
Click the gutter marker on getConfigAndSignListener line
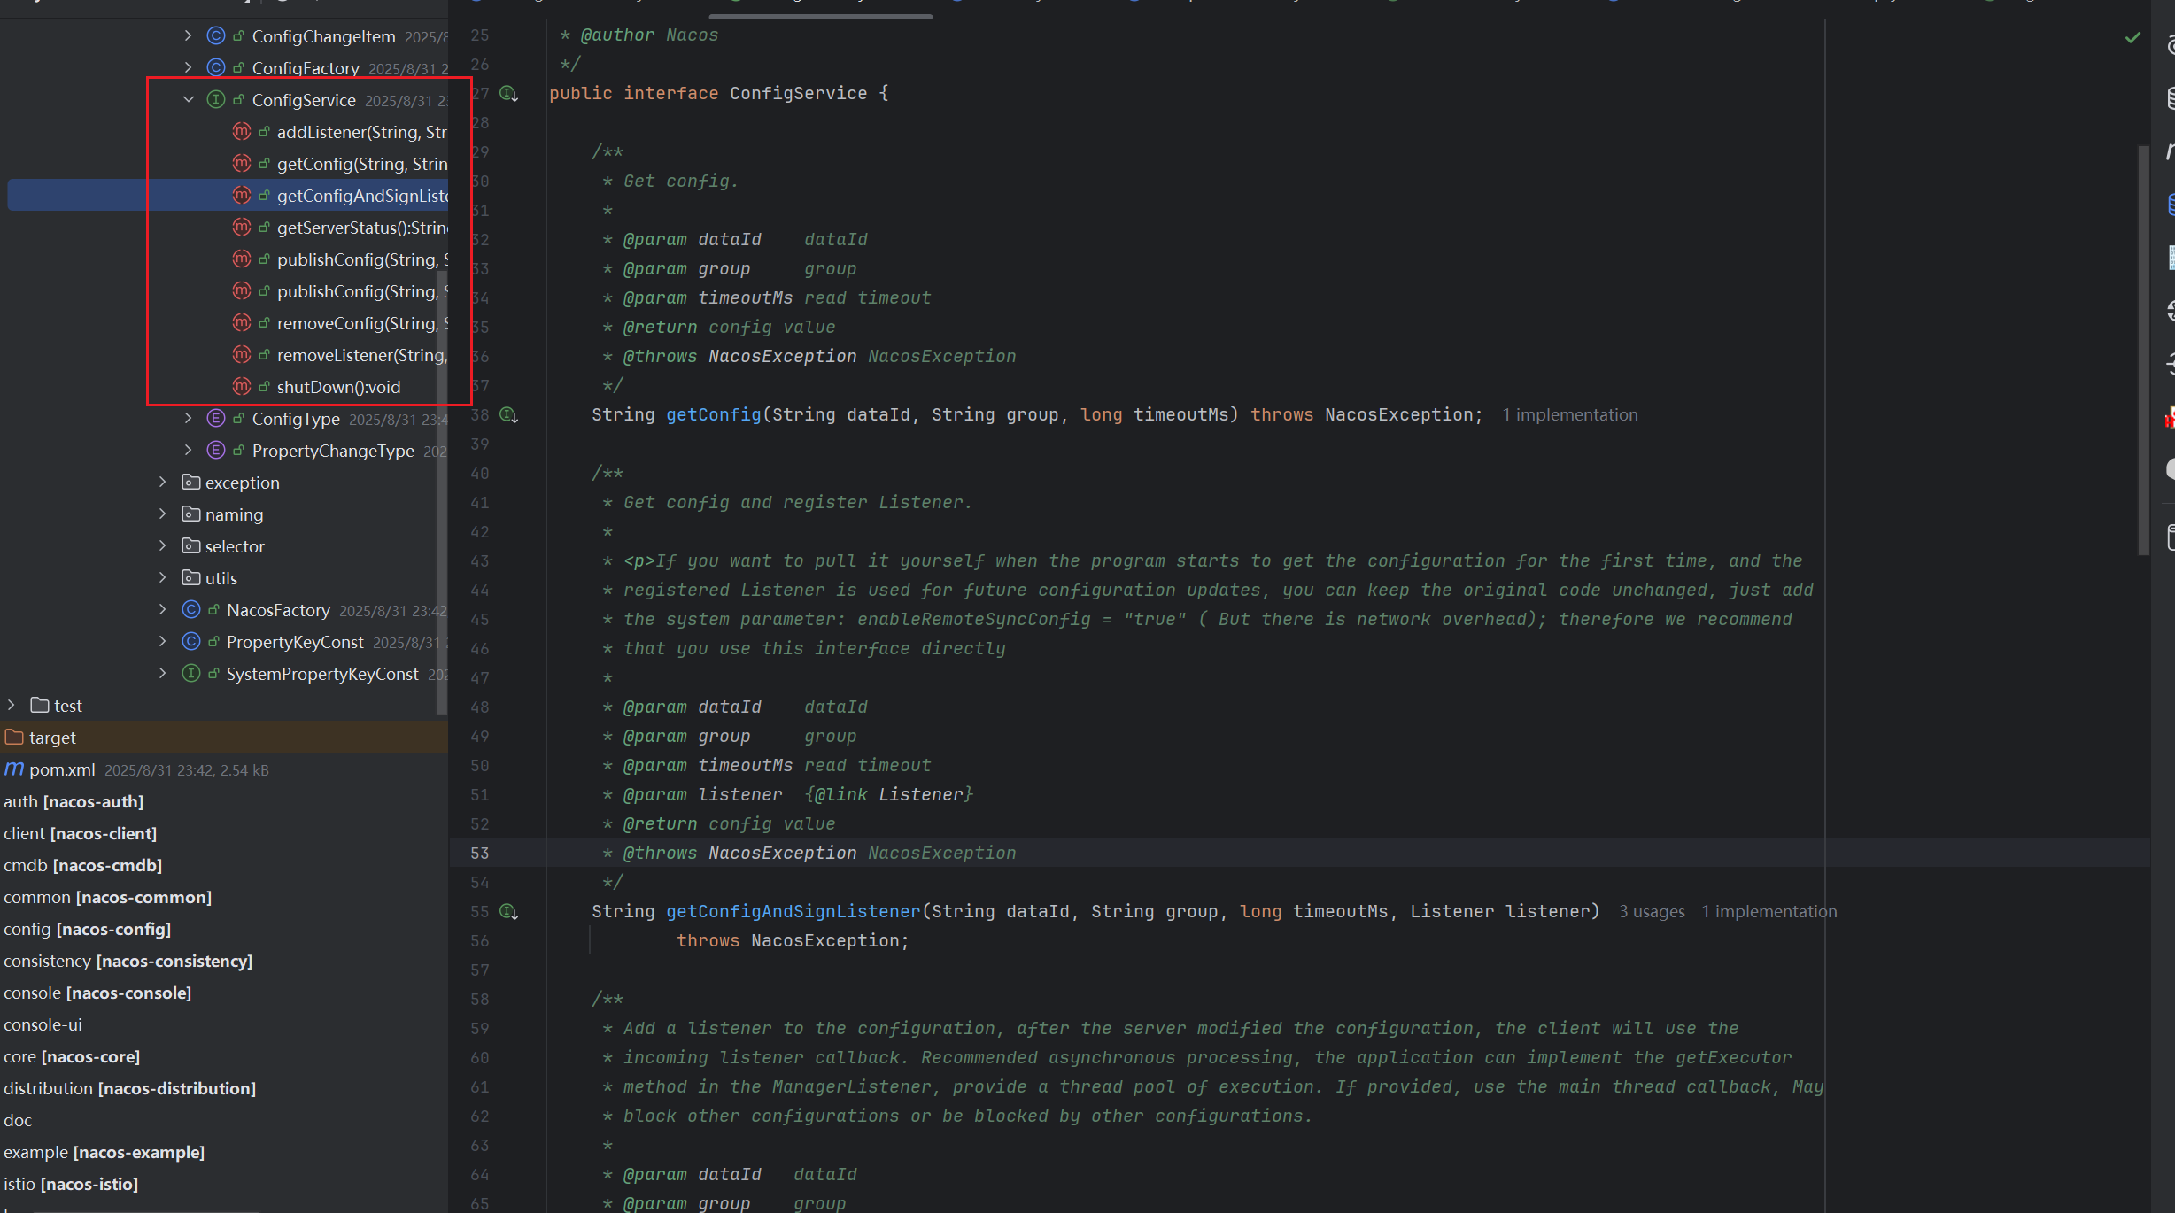pos(508,911)
